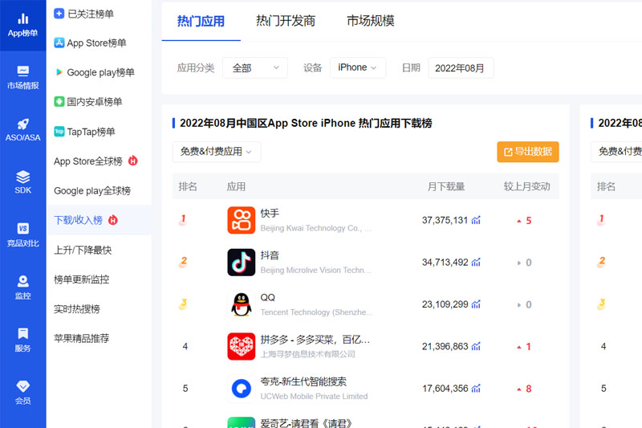642x428 pixels.
Task: Open the 服务 bookmark icon
Action: [x=22, y=333]
